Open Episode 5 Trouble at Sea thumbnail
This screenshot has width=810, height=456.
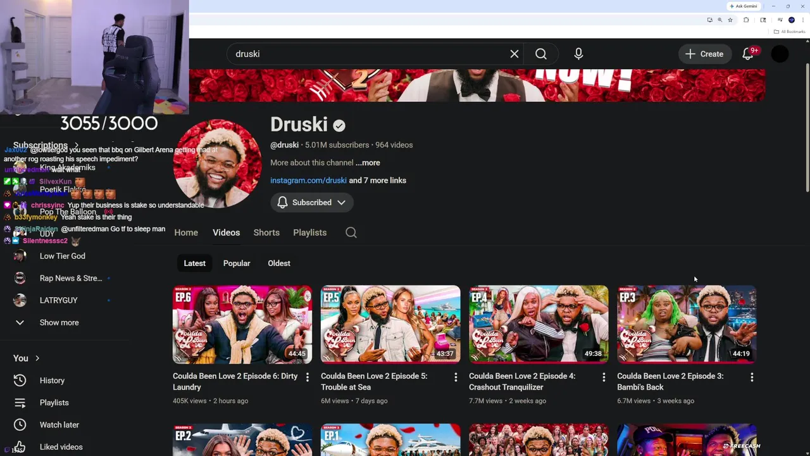click(390, 324)
